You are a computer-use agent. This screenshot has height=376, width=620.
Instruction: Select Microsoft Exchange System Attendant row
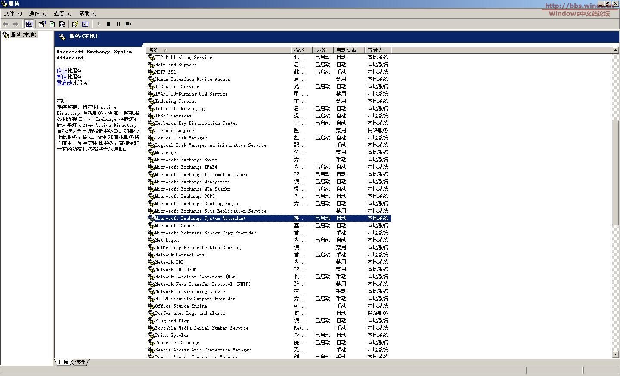(x=269, y=218)
